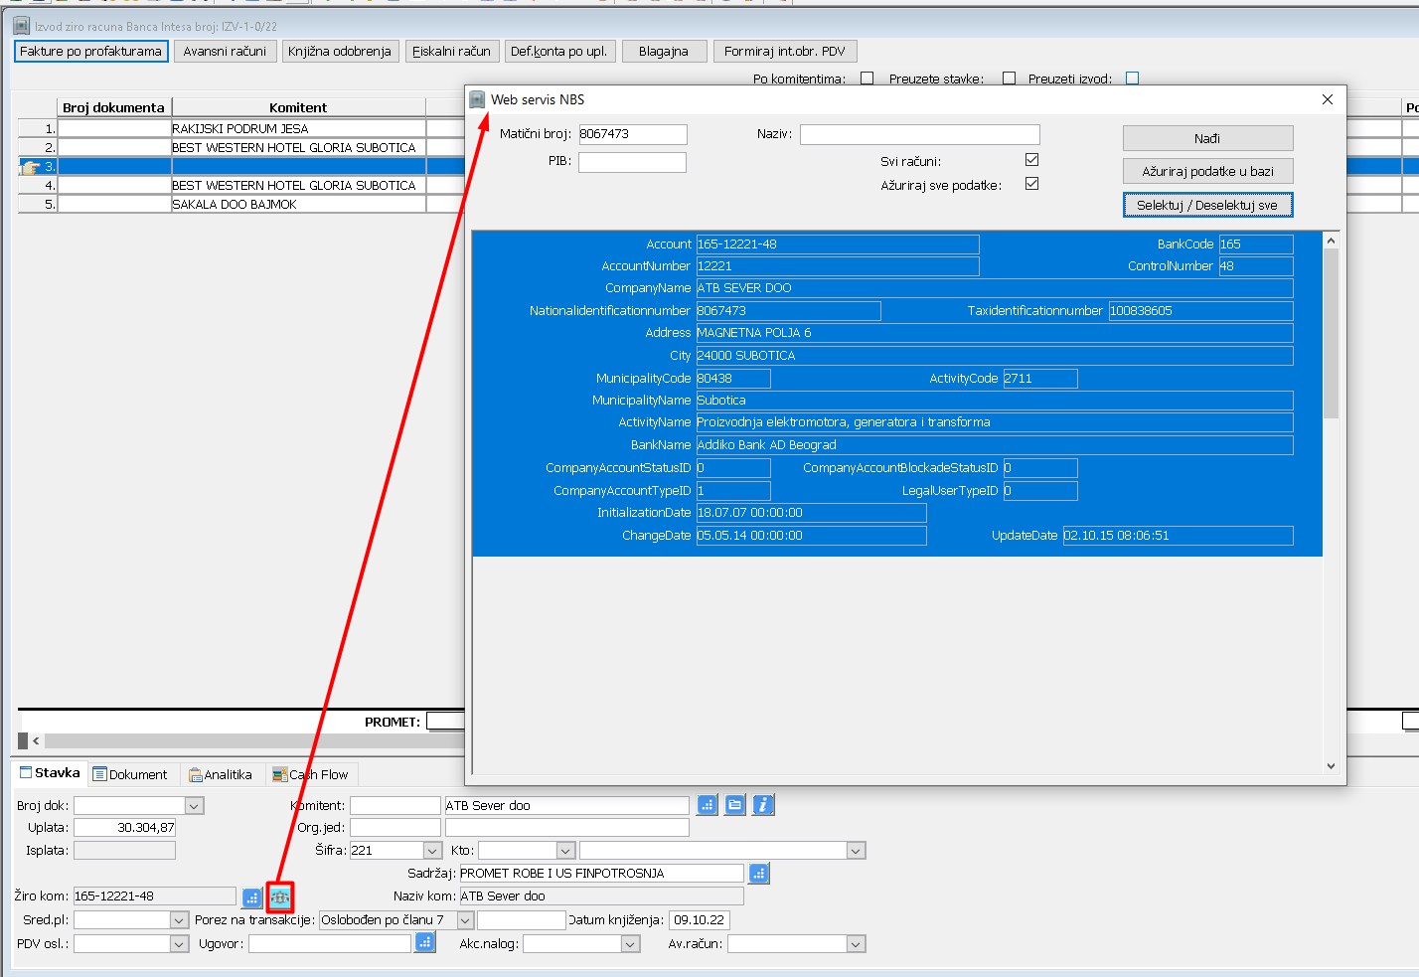Screen dimensions: 1419x977
Task: Click Selektuj / Deselektuj sve button
Action: (1207, 205)
